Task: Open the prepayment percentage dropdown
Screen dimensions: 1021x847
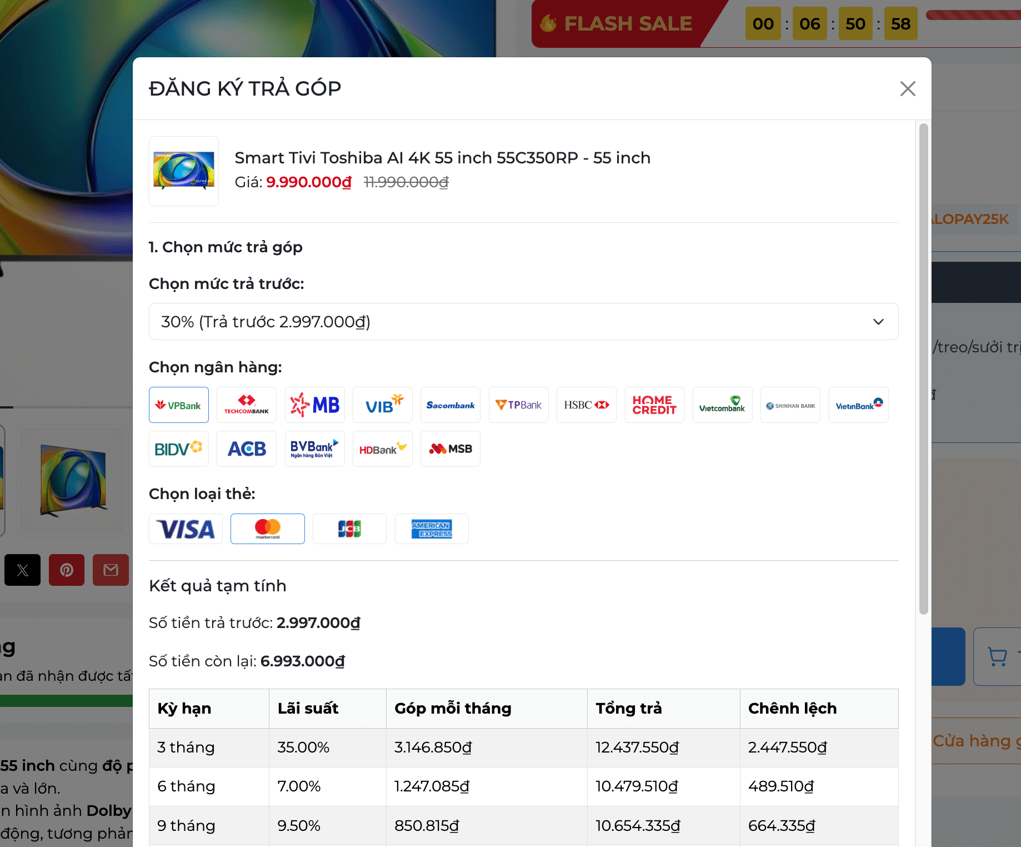Action: 523,321
